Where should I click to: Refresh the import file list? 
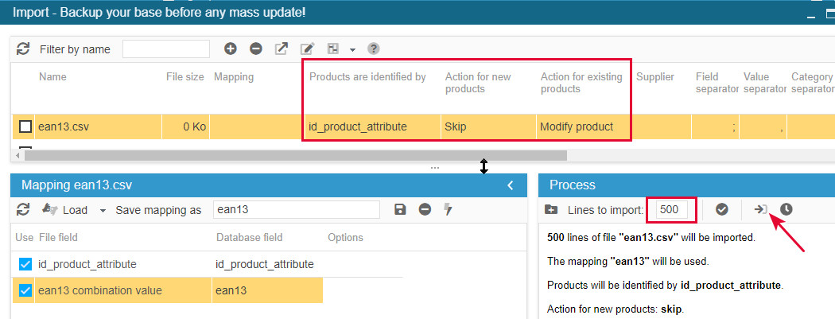click(23, 49)
